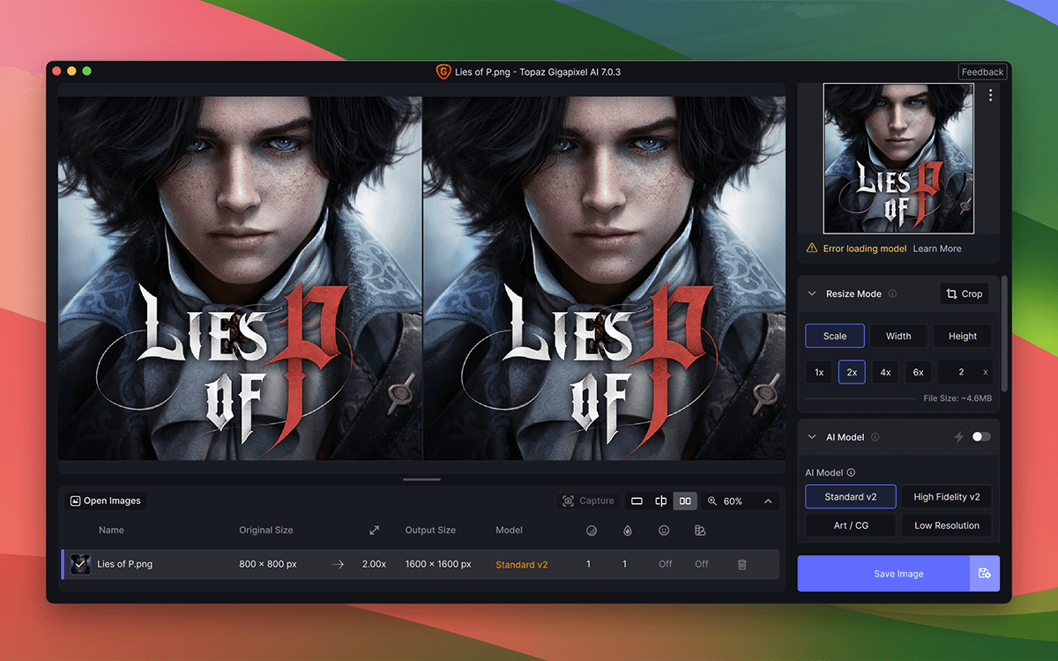Click the Standard v2 model cell in file row
The height and width of the screenshot is (661, 1058).
click(x=522, y=564)
